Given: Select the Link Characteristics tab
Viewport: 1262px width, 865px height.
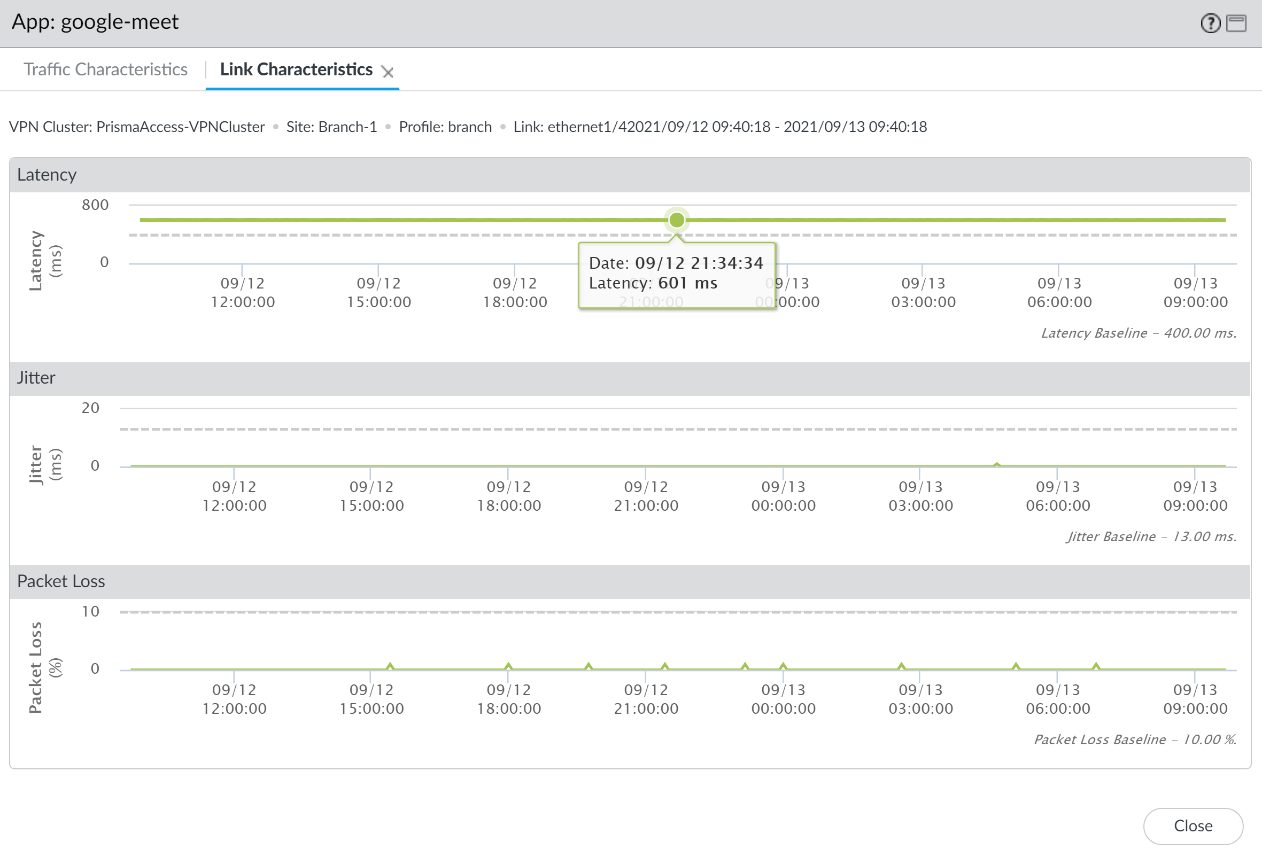Looking at the screenshot, I should click(296, 69).
